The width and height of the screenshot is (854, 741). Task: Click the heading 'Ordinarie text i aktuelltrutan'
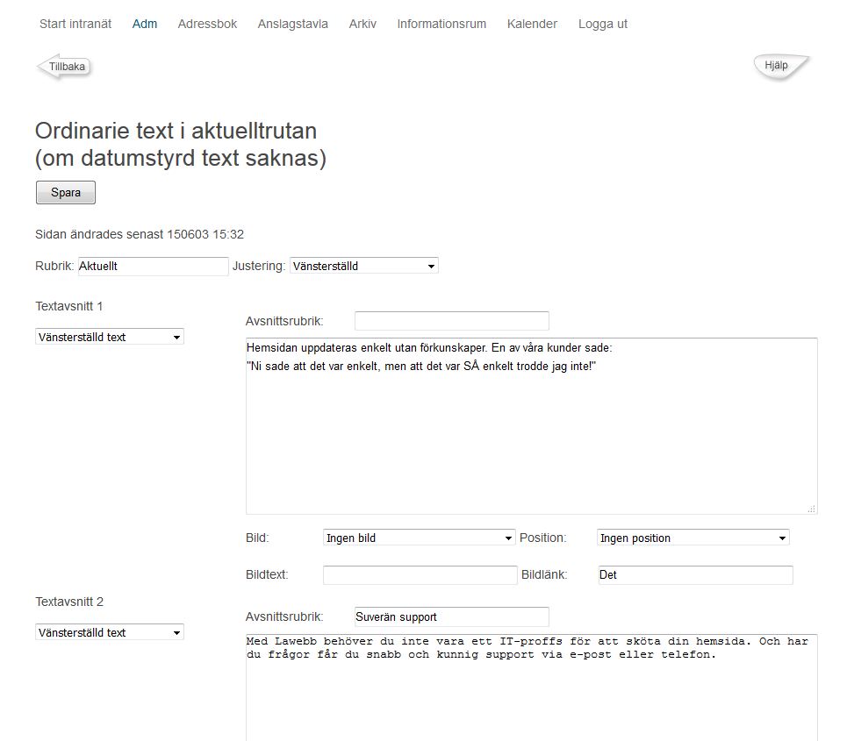point(176,132)
